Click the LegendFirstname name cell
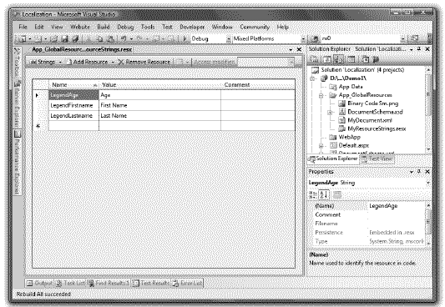Viewport: 445px width, 307px height. 73,105
